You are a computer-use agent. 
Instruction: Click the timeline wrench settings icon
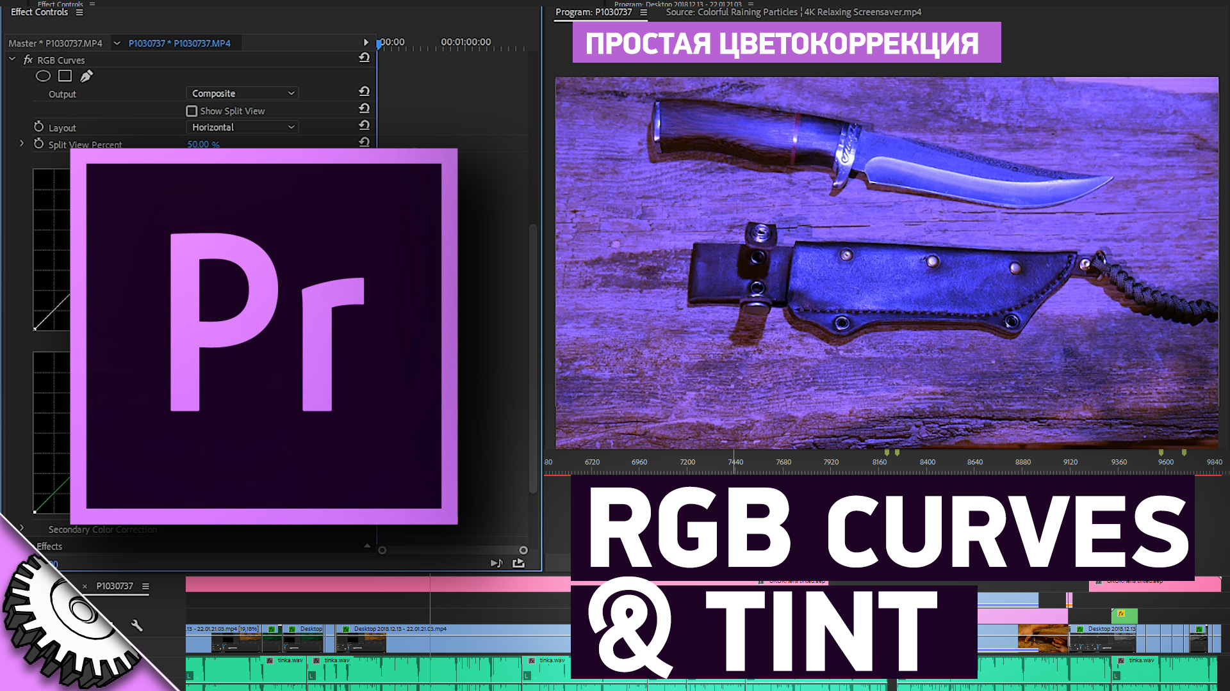point(136,625)
